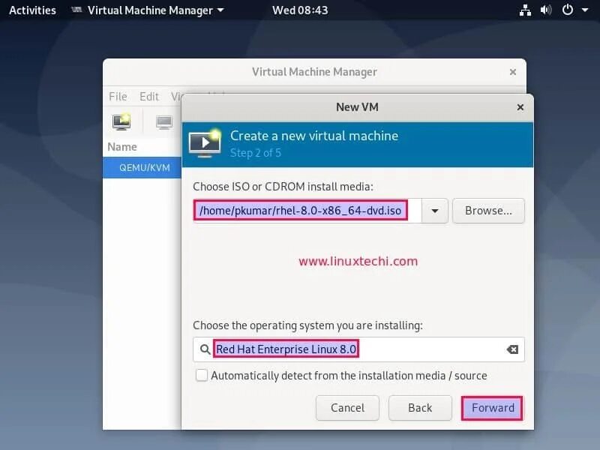Open the Virtual Machine Manager app menu

(148, 10)
